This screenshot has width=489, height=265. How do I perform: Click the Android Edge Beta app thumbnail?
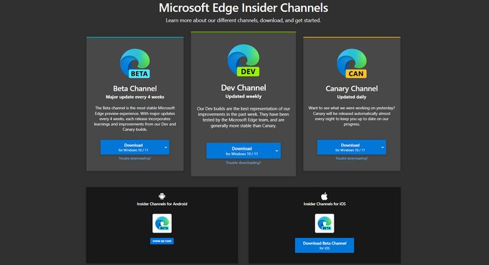click(x=162, y=223)
